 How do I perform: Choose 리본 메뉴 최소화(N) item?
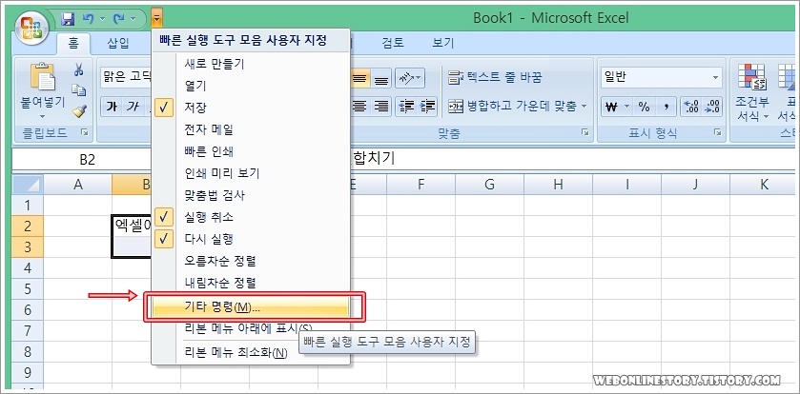(251, 352)
